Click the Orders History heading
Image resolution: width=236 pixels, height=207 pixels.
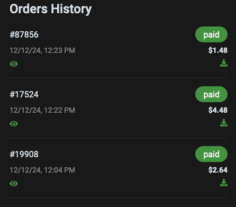[x=51, y=9]
